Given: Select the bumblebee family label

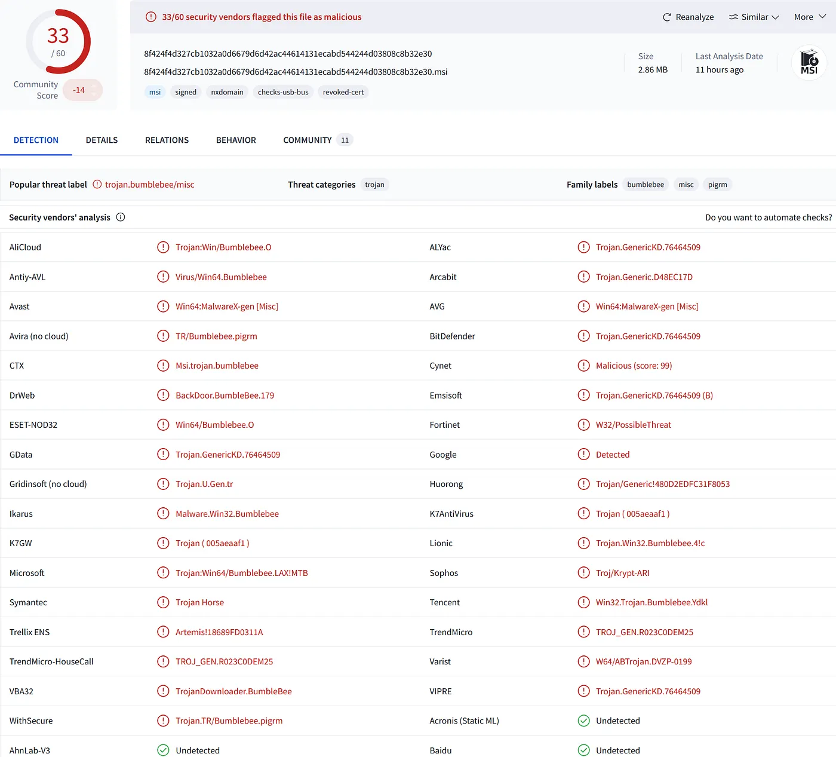Looking at the screenshot, I should pyautogui.click(x=645, y=184).
